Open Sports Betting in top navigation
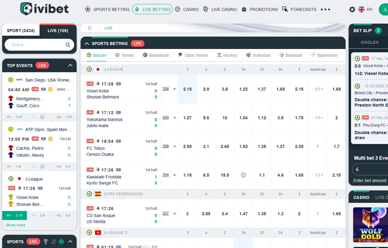Viewport: 388px width, 248px height. click(107, 9)
